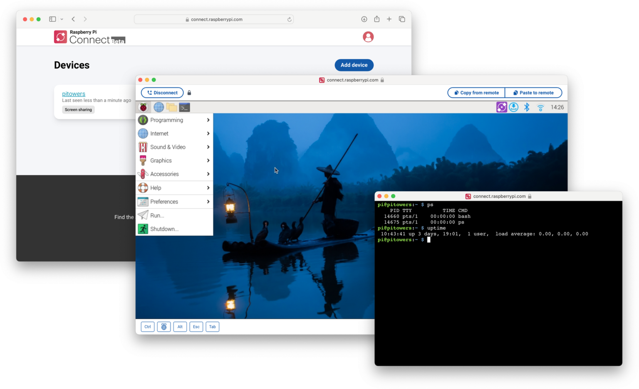Open the pitowers device link
The image size is (639, 389).
(x=74, y=94)
